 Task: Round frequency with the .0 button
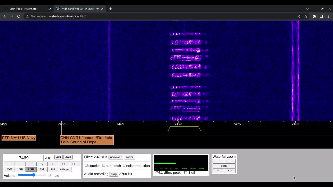42,164
